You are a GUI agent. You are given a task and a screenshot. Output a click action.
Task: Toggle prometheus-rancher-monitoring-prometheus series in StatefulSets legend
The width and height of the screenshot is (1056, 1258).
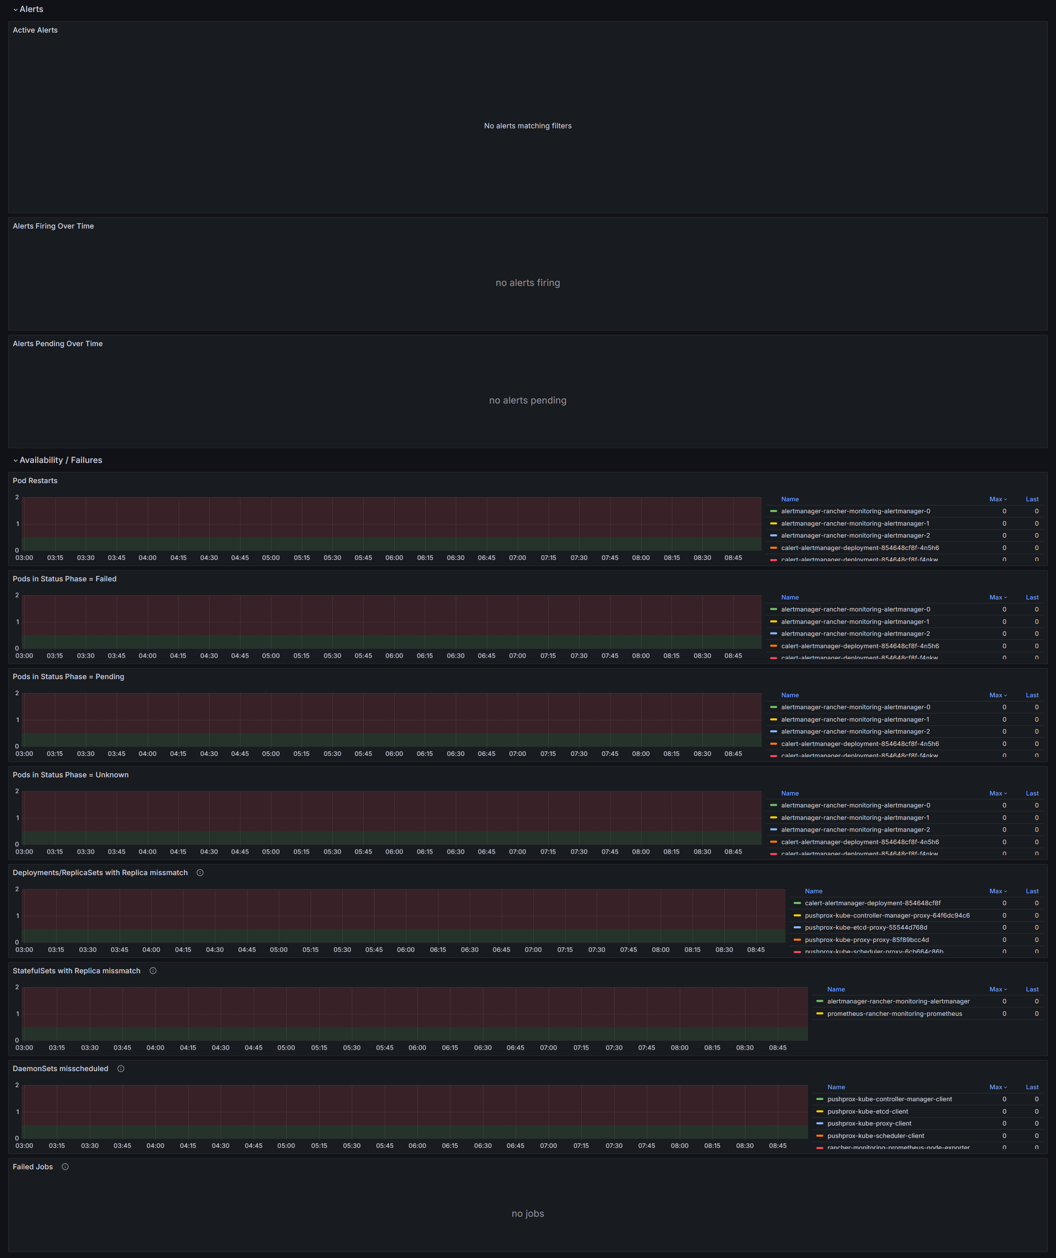pos(893,1014)
